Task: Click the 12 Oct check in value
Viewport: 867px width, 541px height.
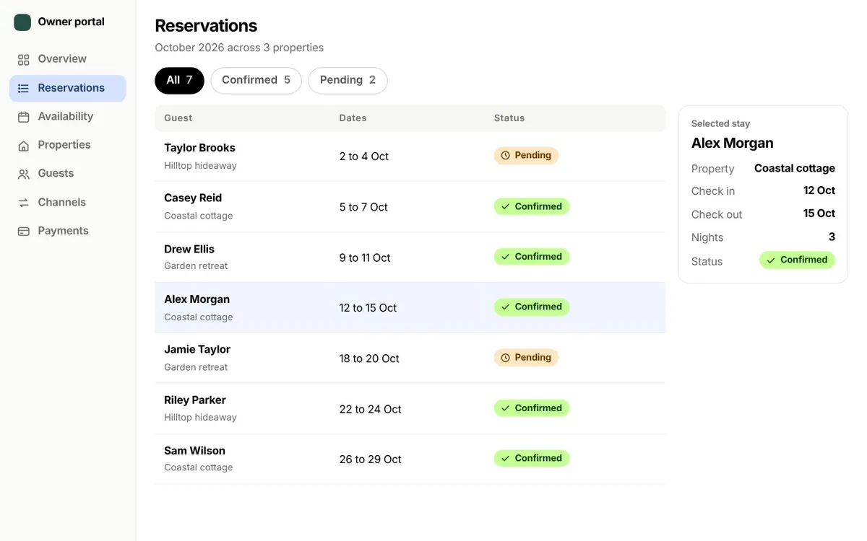Action: [x=819, y=190]
